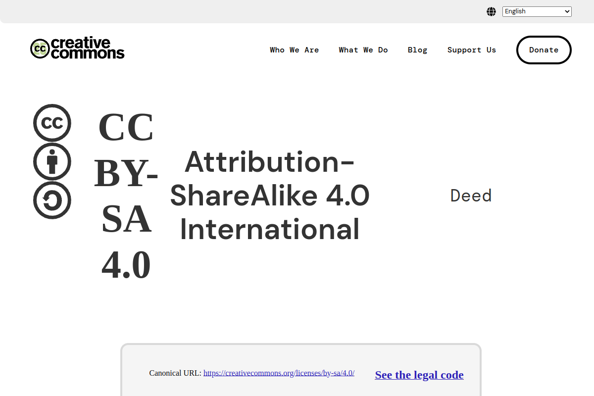This screenshot has width=594, height=396.
Task: Go to the Blog page
Action: coord(418,50)
